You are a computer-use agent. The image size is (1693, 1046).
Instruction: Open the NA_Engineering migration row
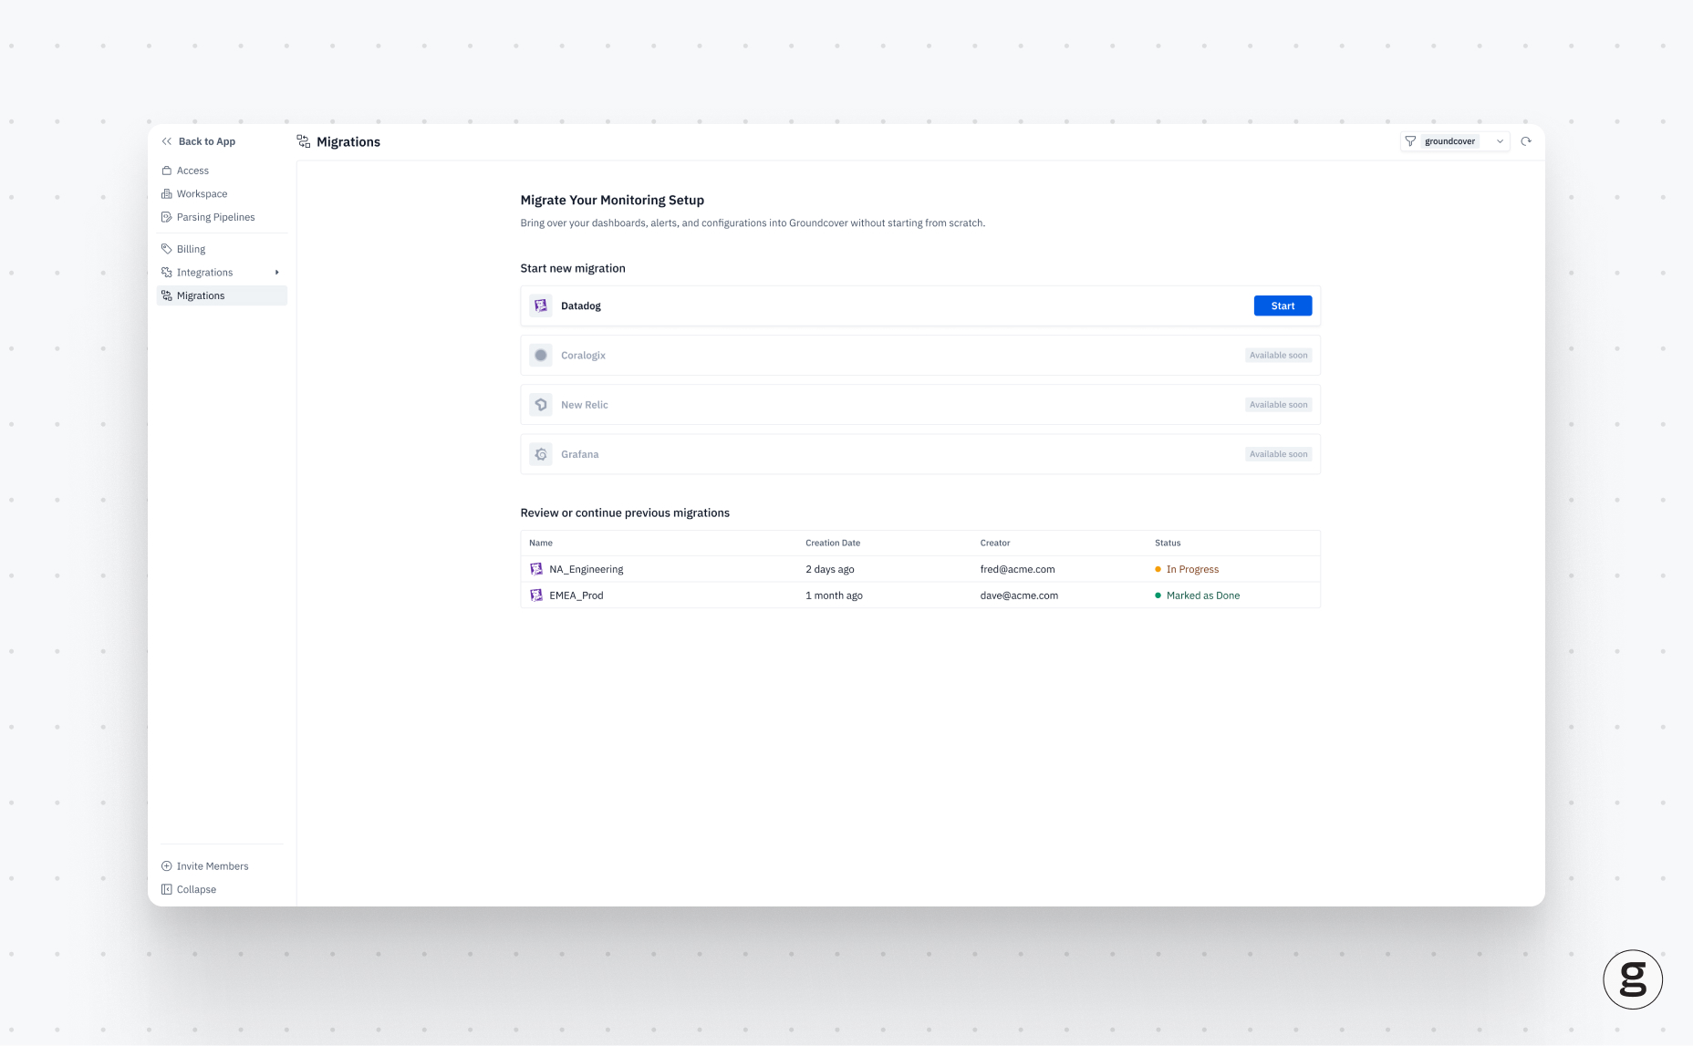click(920, 569)
